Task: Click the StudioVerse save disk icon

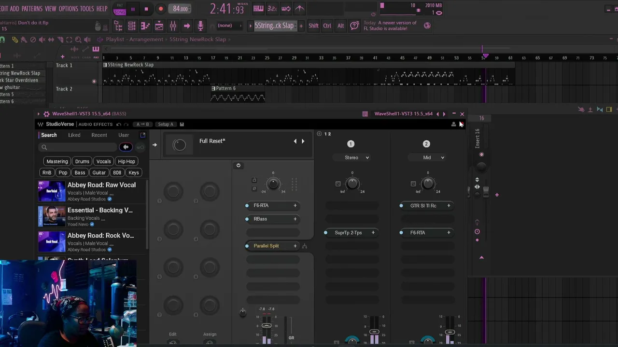Action: point(182,124)
